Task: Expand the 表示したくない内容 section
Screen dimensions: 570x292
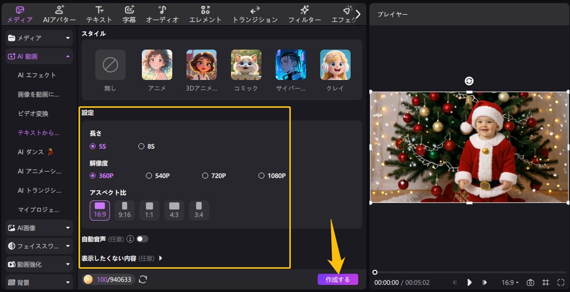Action: click(x=161, y=257)
